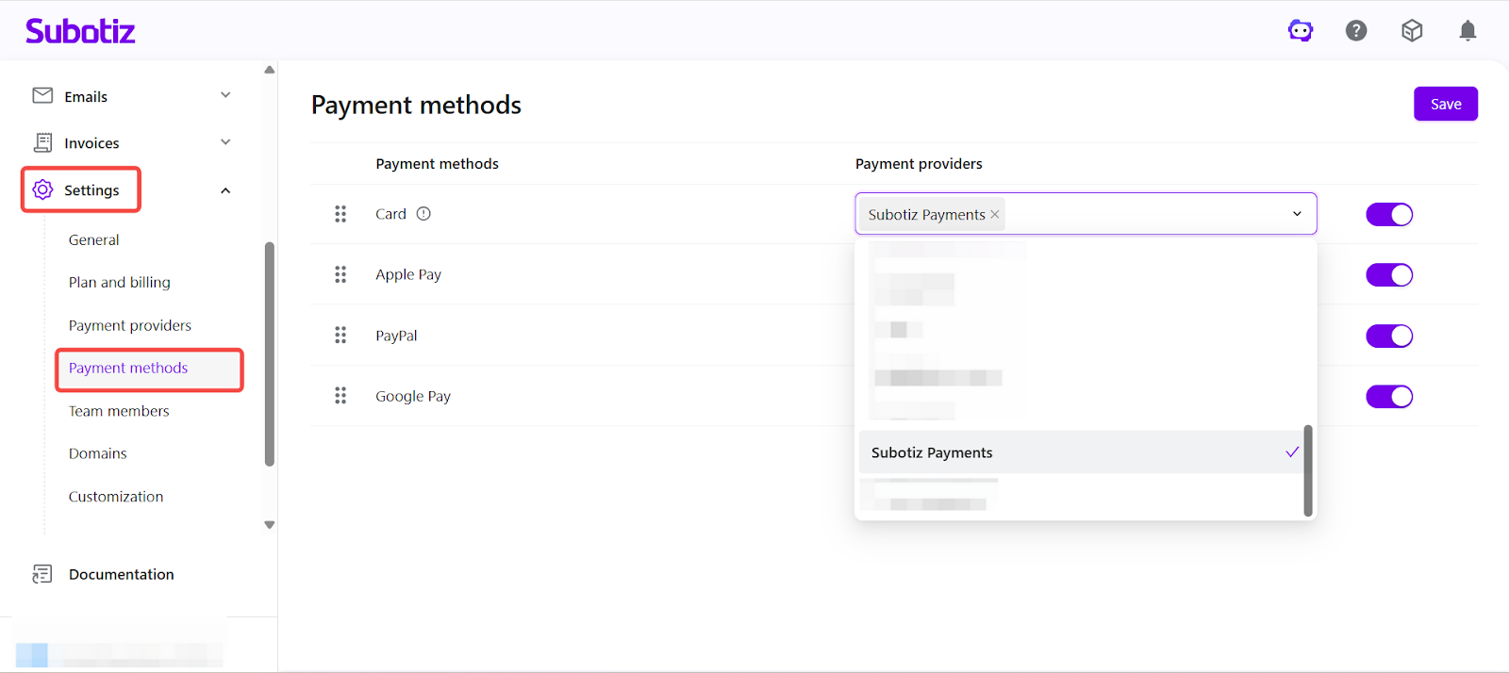Save the payment methods changes

point(1445,104)
